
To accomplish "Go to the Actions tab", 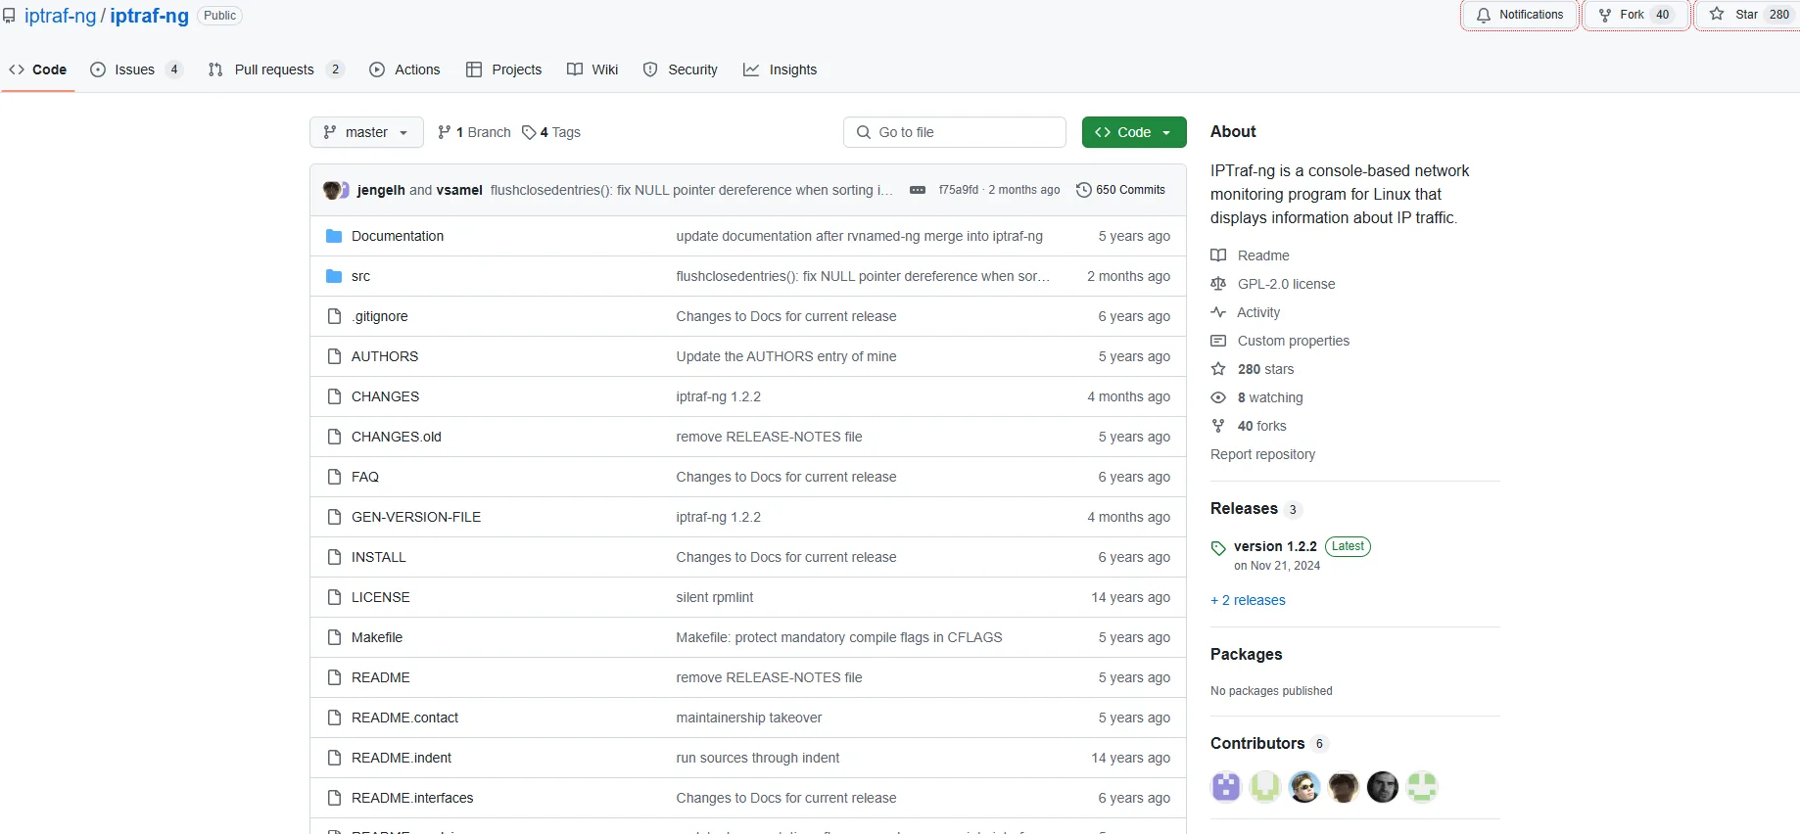I will [404, 69].
